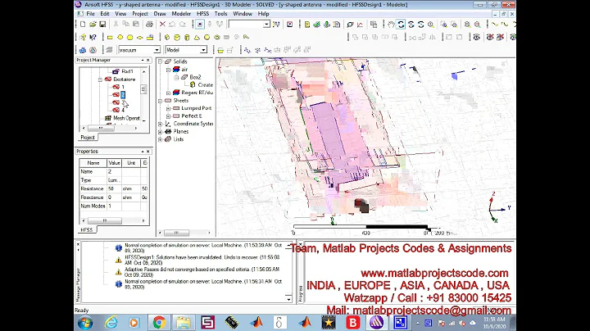Viewport: 590px width, 331px height.
Task: Select excitation 1 in Project Manager
Action: pyautogui.click(x=123, y=87)
